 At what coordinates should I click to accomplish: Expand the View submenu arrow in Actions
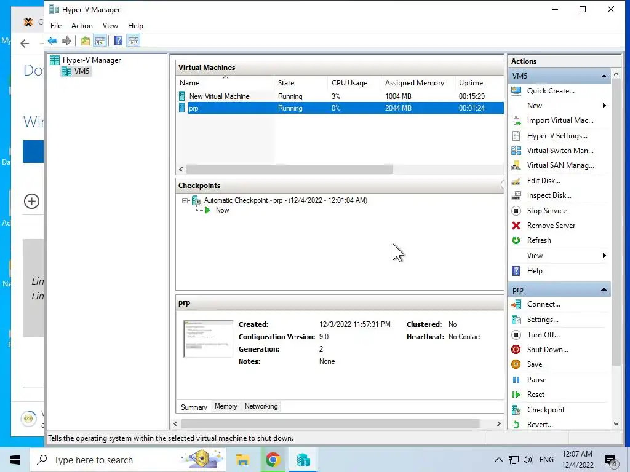(604, 256)
